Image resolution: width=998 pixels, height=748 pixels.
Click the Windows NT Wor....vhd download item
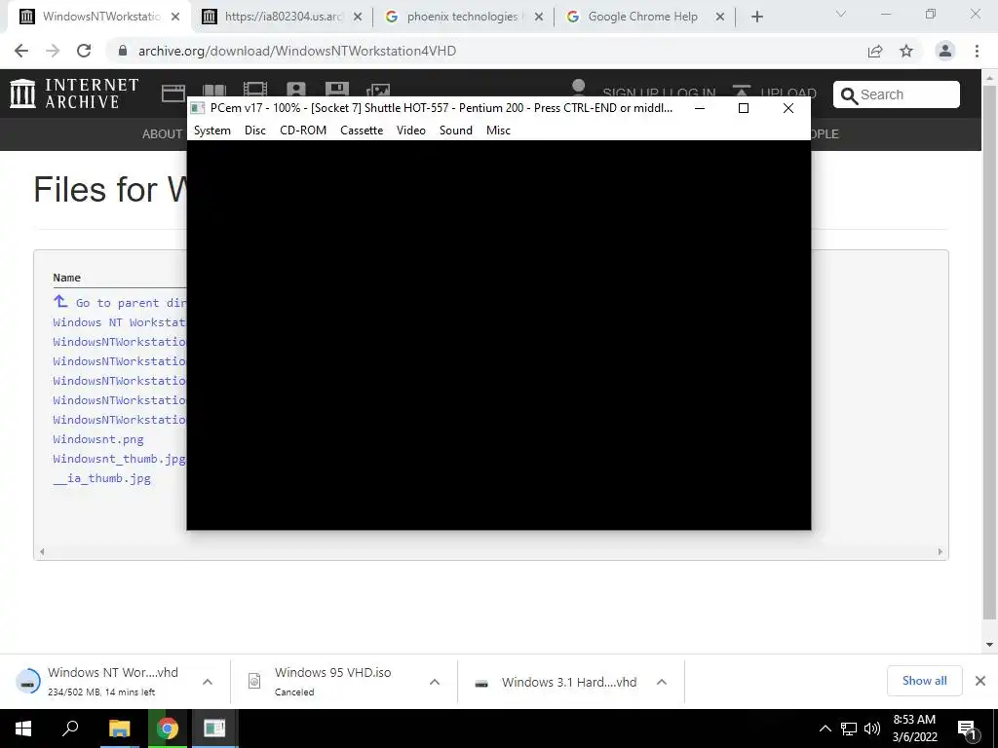pos(101,681)
